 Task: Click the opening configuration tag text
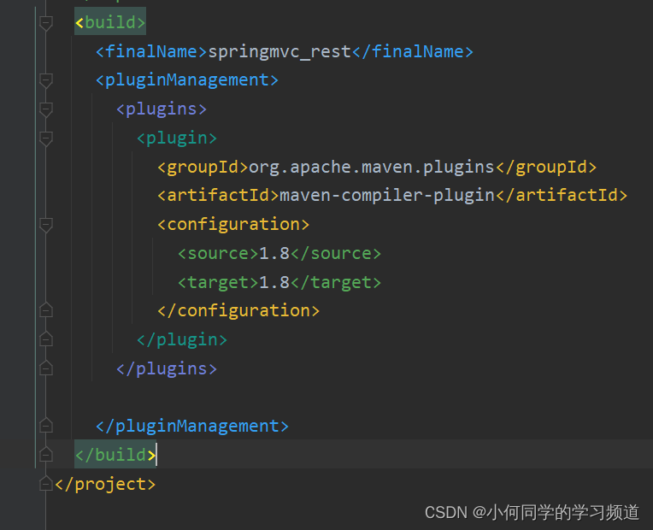233,225
